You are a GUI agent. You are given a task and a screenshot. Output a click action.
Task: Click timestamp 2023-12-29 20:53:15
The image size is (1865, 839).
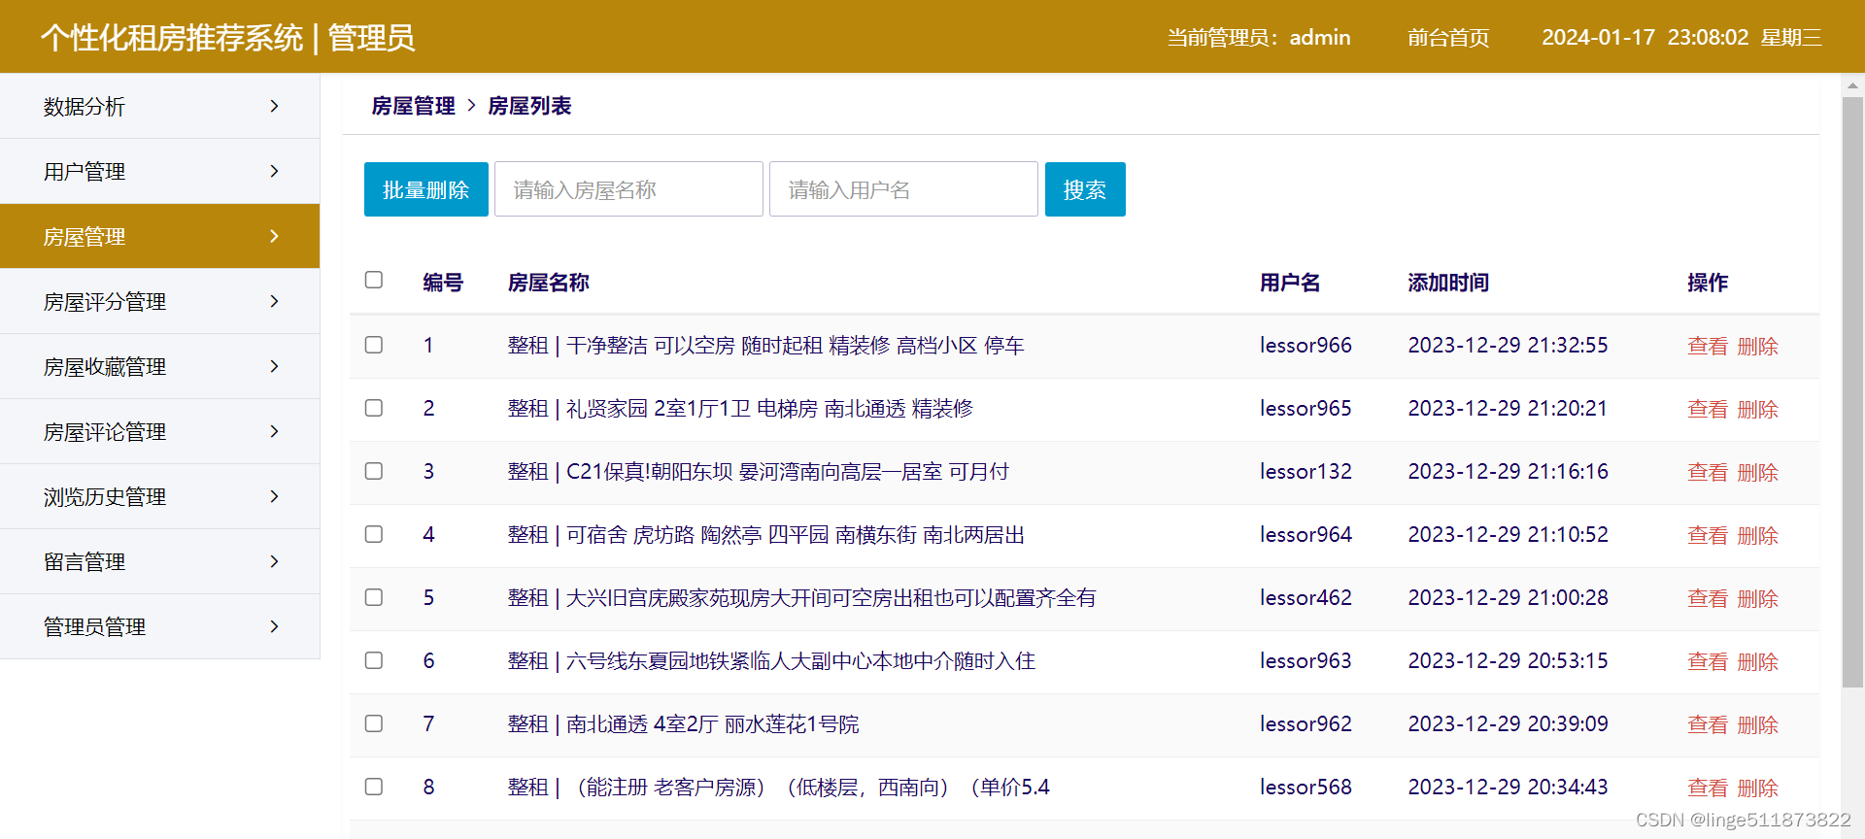point(1509,661)
